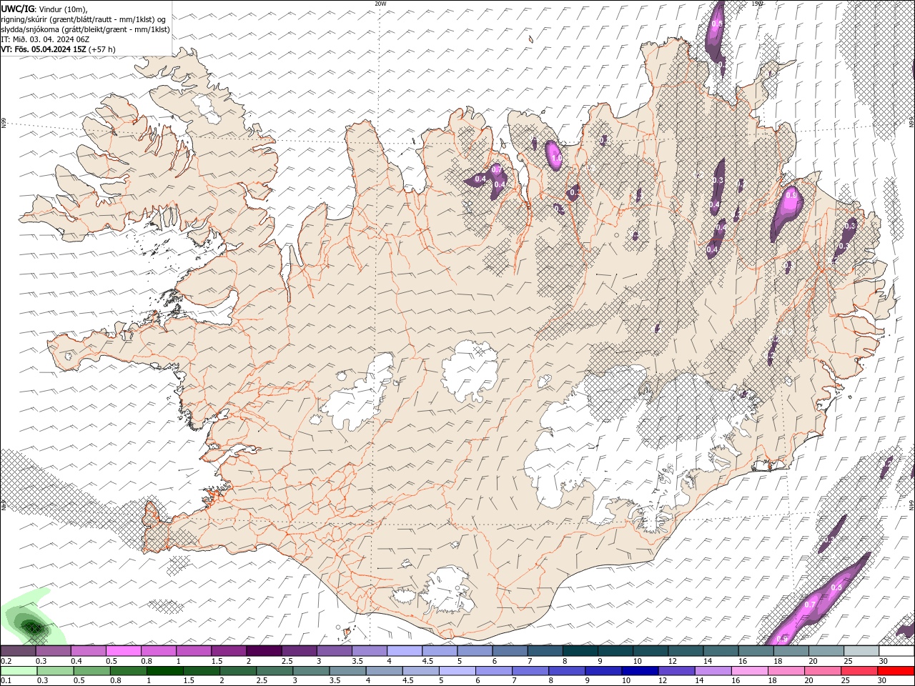Viewport: 915px width, 686px height.
Task: Click the "Vindur (10m)" label
Action: coord(64,9)
